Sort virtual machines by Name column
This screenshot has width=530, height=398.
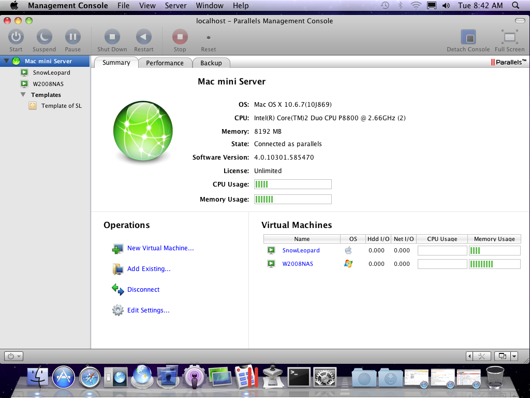pos(302,239)
